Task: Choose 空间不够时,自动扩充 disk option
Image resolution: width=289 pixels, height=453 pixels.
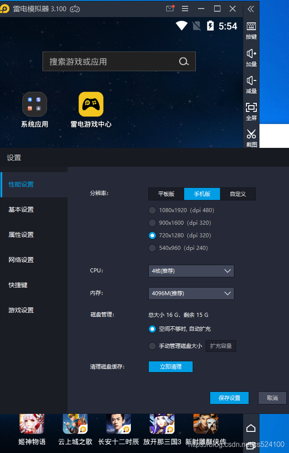Action: coord(152,329)
